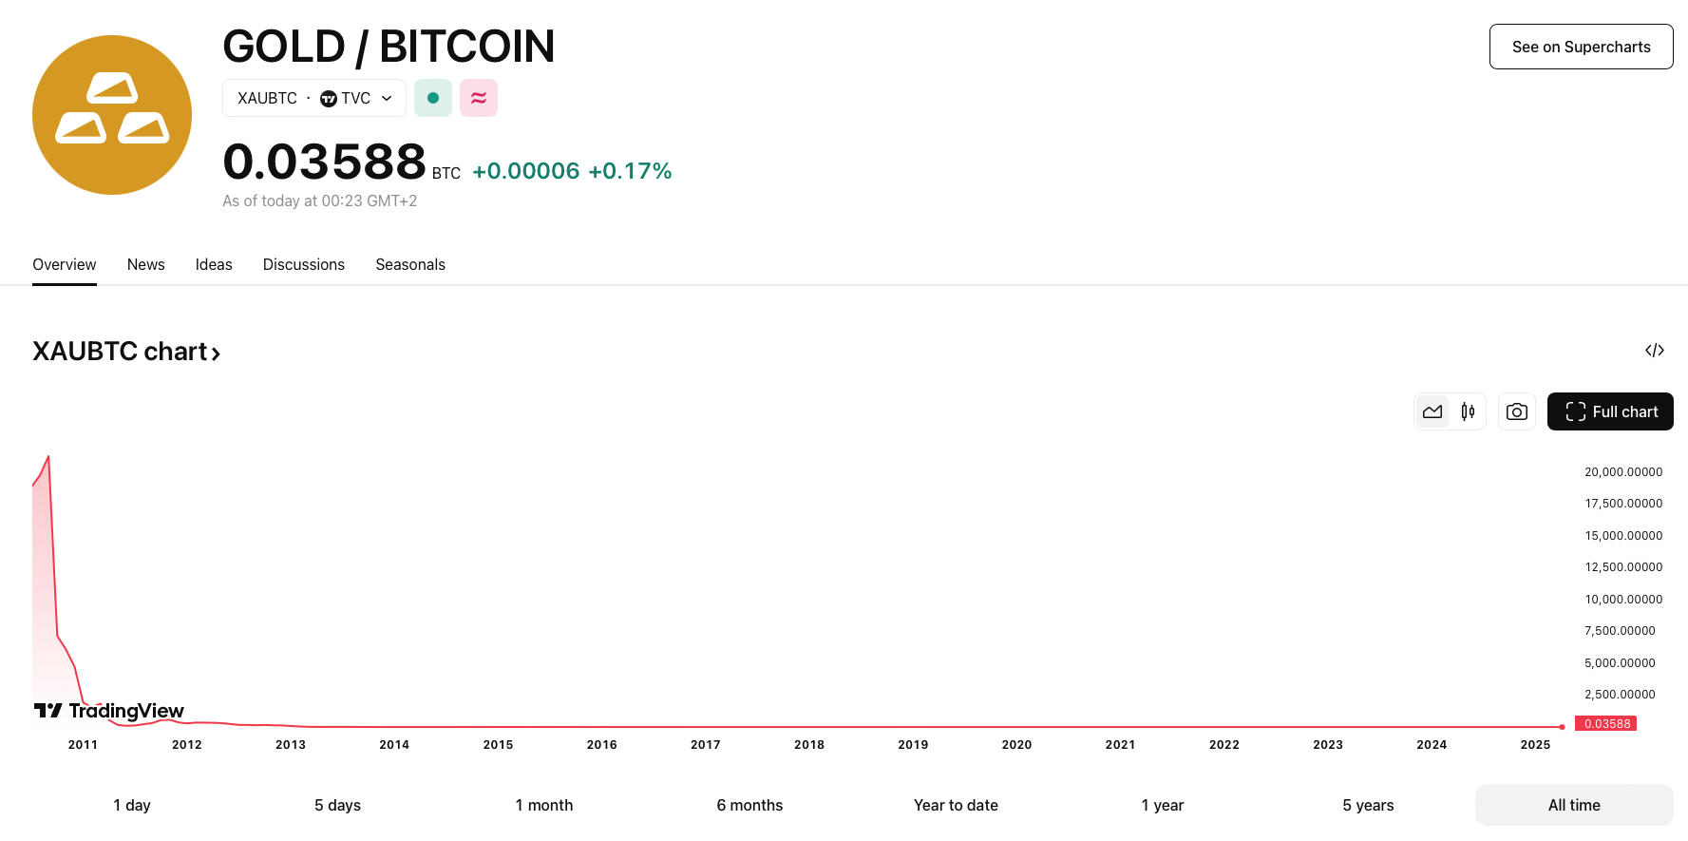Click the red 0.03588 price label

pyautogui.click(x=1606, y=724)
